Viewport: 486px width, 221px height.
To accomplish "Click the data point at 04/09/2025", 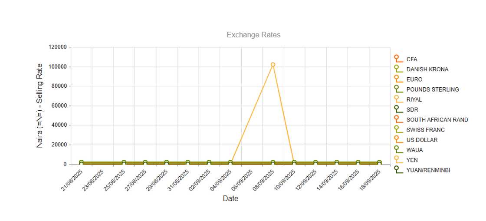I will 230,162.
